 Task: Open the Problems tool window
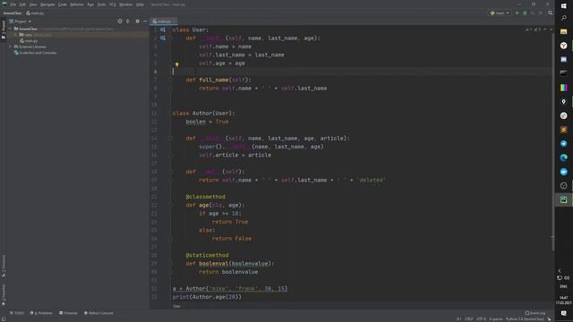click(42, 313)
